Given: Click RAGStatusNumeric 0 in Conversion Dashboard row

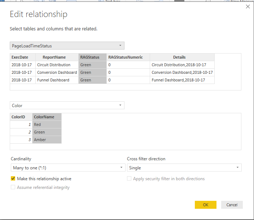Looking at the screenshot, I should point(128,72).
